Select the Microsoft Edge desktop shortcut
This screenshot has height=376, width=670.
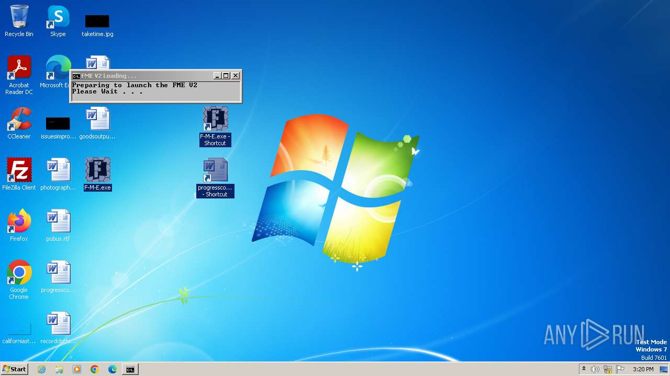[x=57, y=72]
